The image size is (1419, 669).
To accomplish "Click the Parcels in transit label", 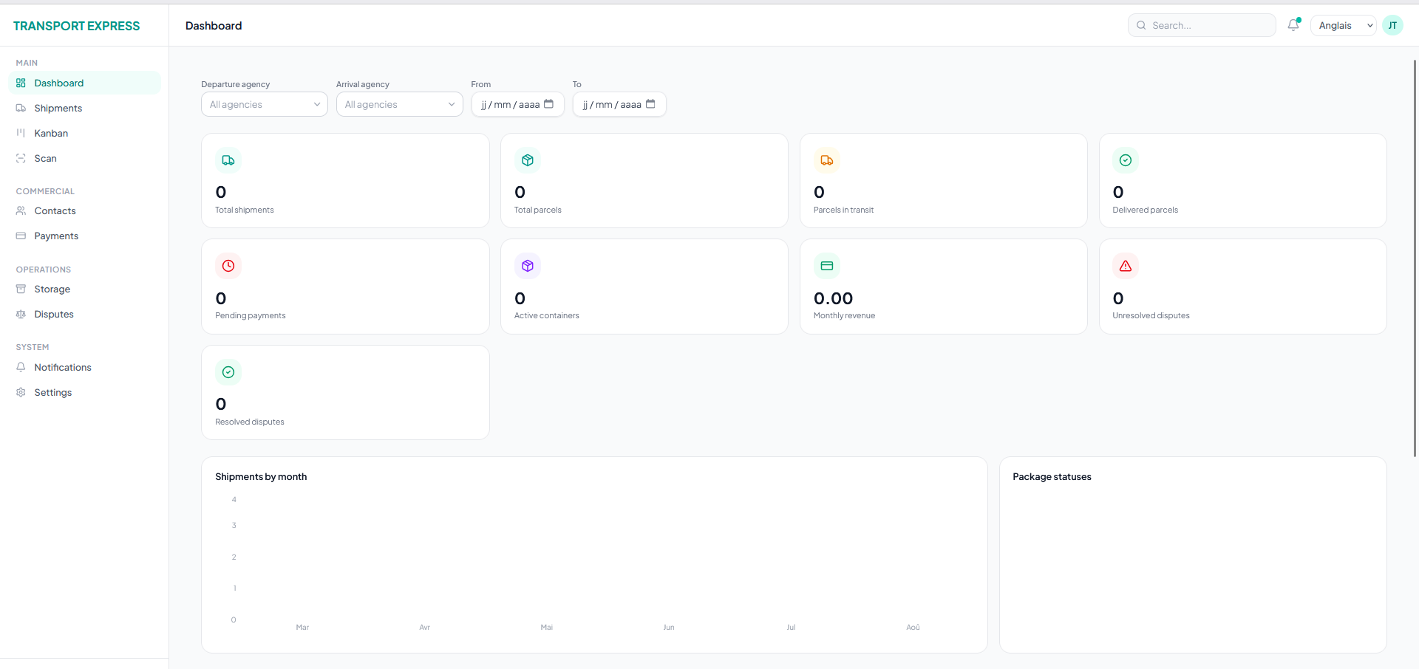I will click(x=843, y=210).
